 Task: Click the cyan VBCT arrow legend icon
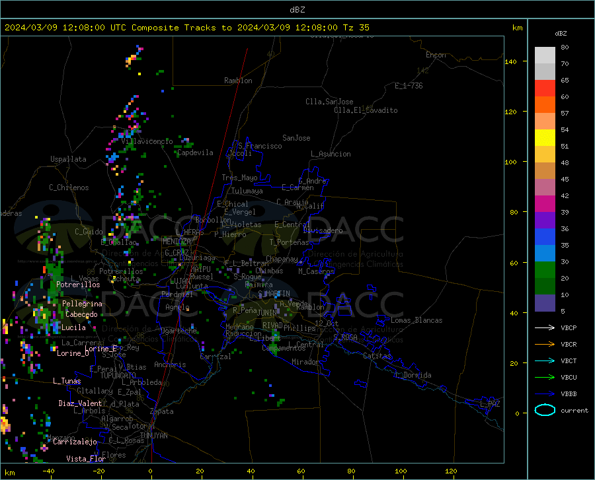pos(545,360)
